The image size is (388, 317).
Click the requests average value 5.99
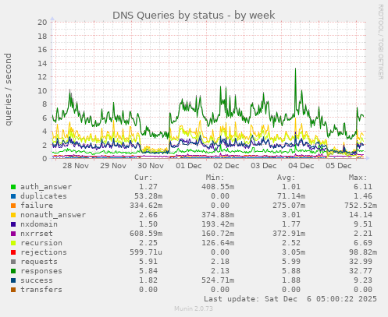[291, 262]
